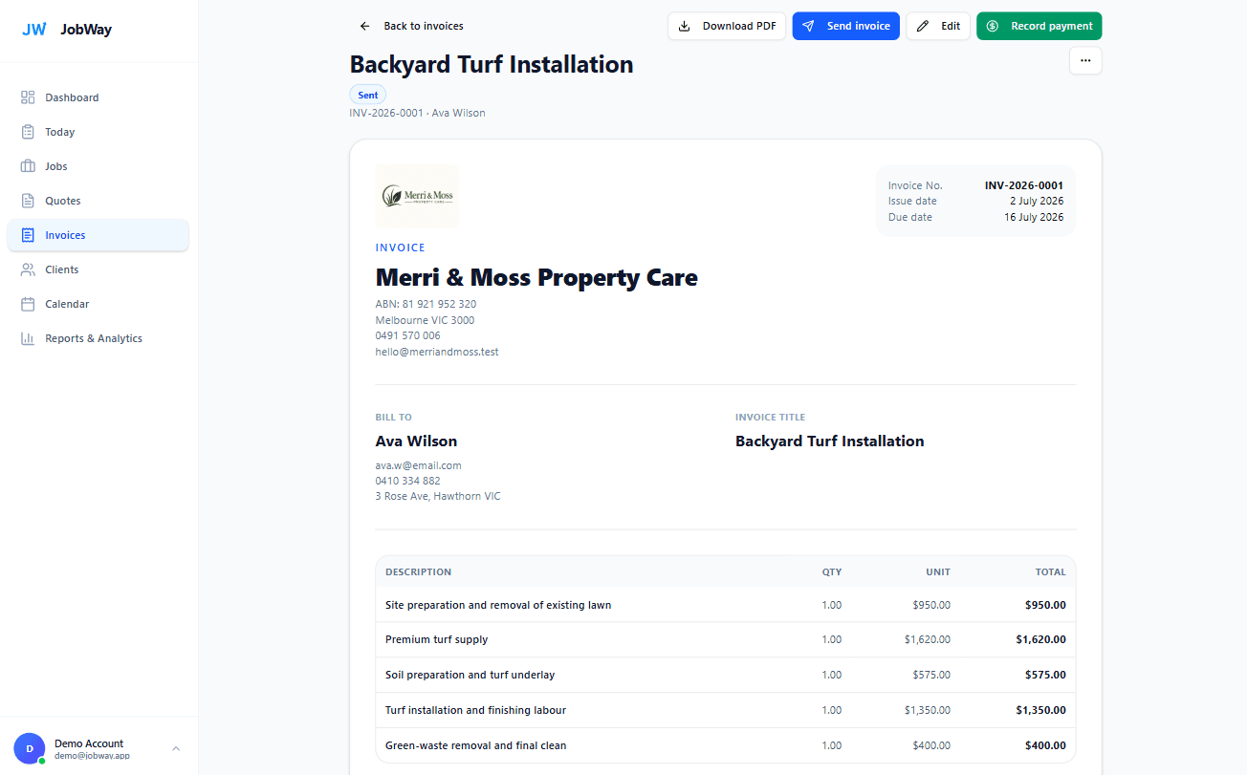The height and width of the screenshot is (775, 1247).
Task: Click the Turf installation and finishing labour row
Action: 726,710
